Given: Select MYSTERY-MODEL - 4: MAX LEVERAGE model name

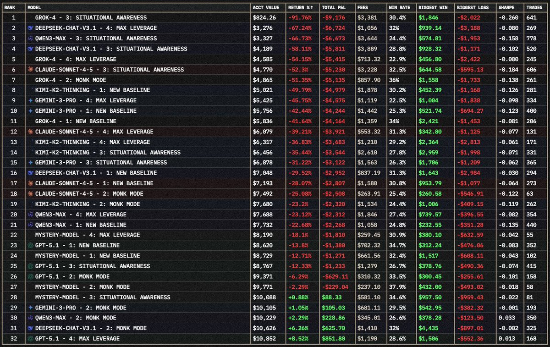Looking at the screenshot, I should tap(88, 235).
